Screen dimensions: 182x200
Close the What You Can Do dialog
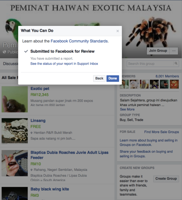click(x=118, y=31)
